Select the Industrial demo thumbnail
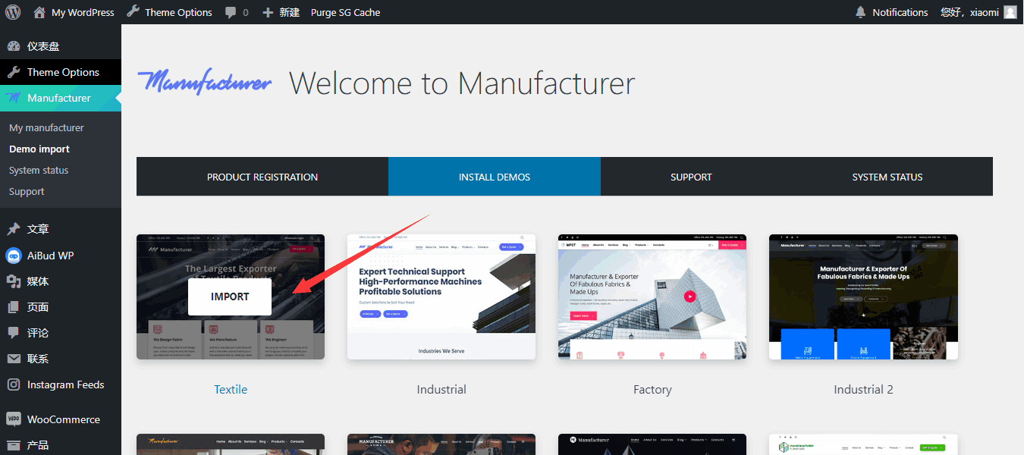 441,297
